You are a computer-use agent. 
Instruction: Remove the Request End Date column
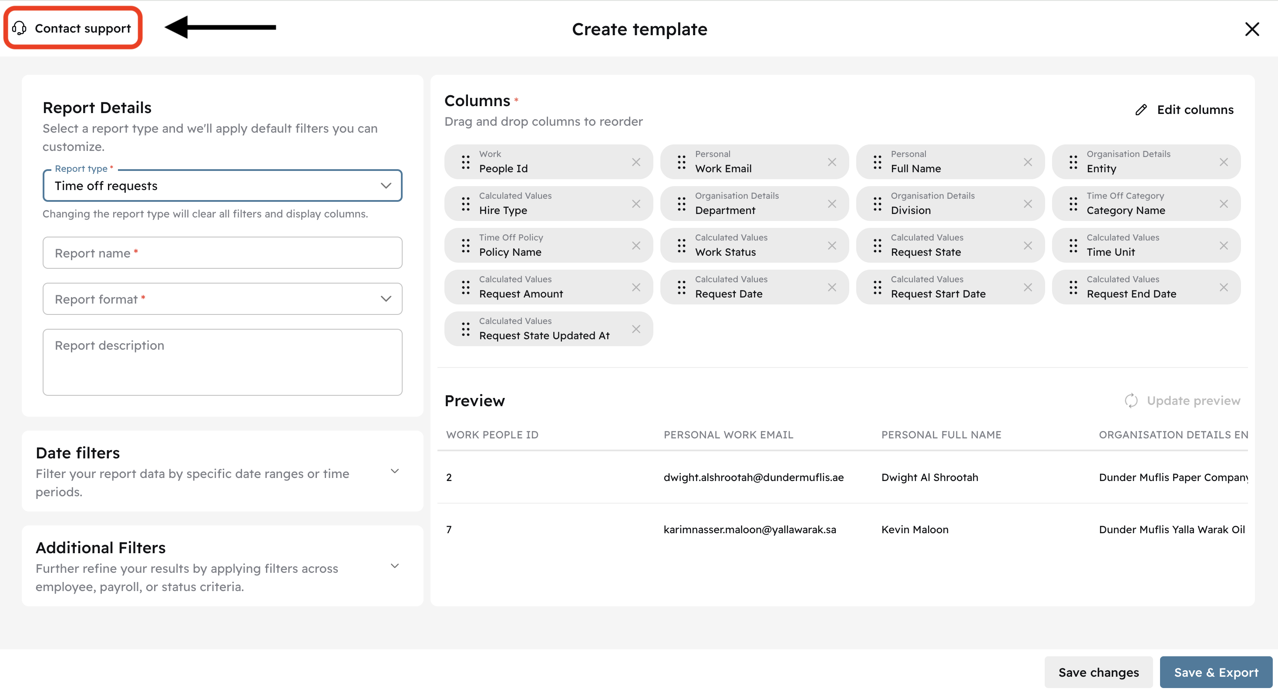point(1224,287)
